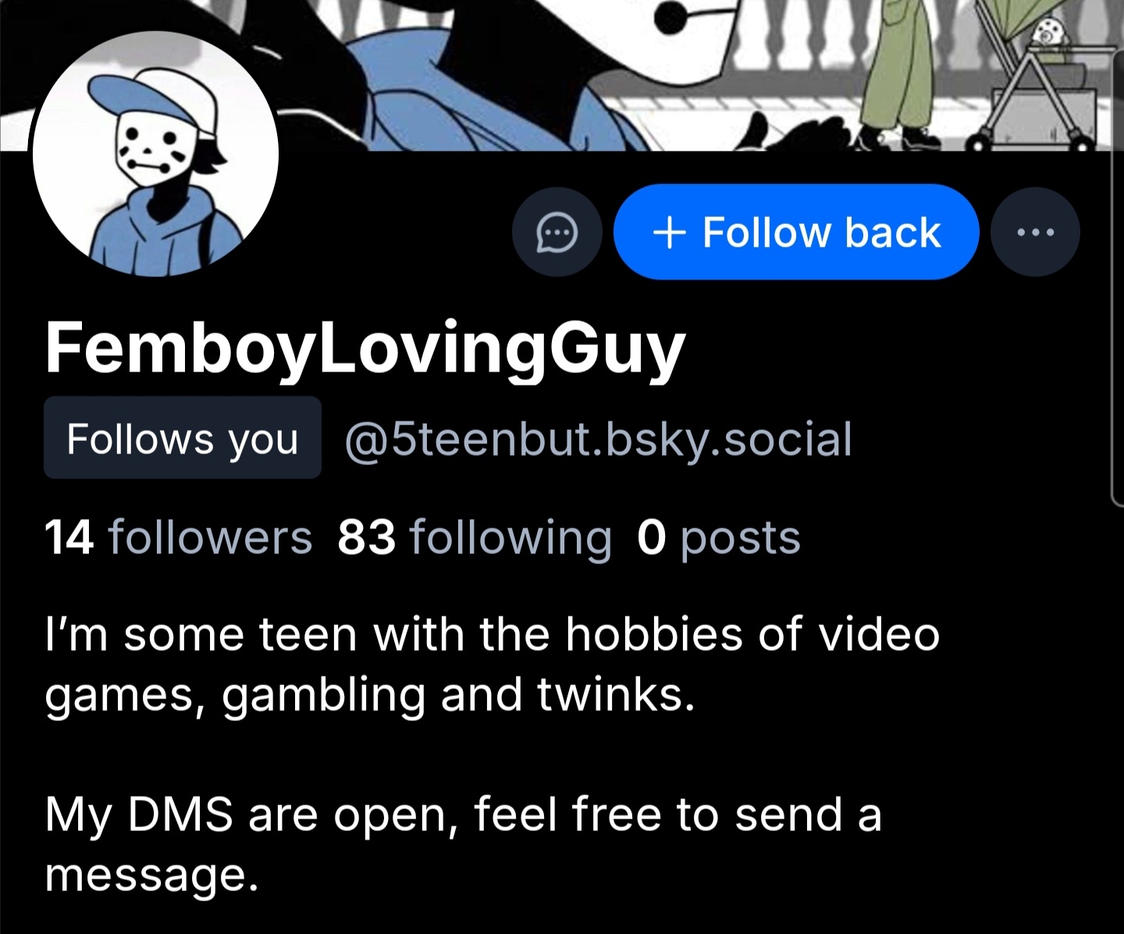This screenshot has height=934, width=1124.
Task: Click the word followers beside 14
Action: click(x=210, y=538)
